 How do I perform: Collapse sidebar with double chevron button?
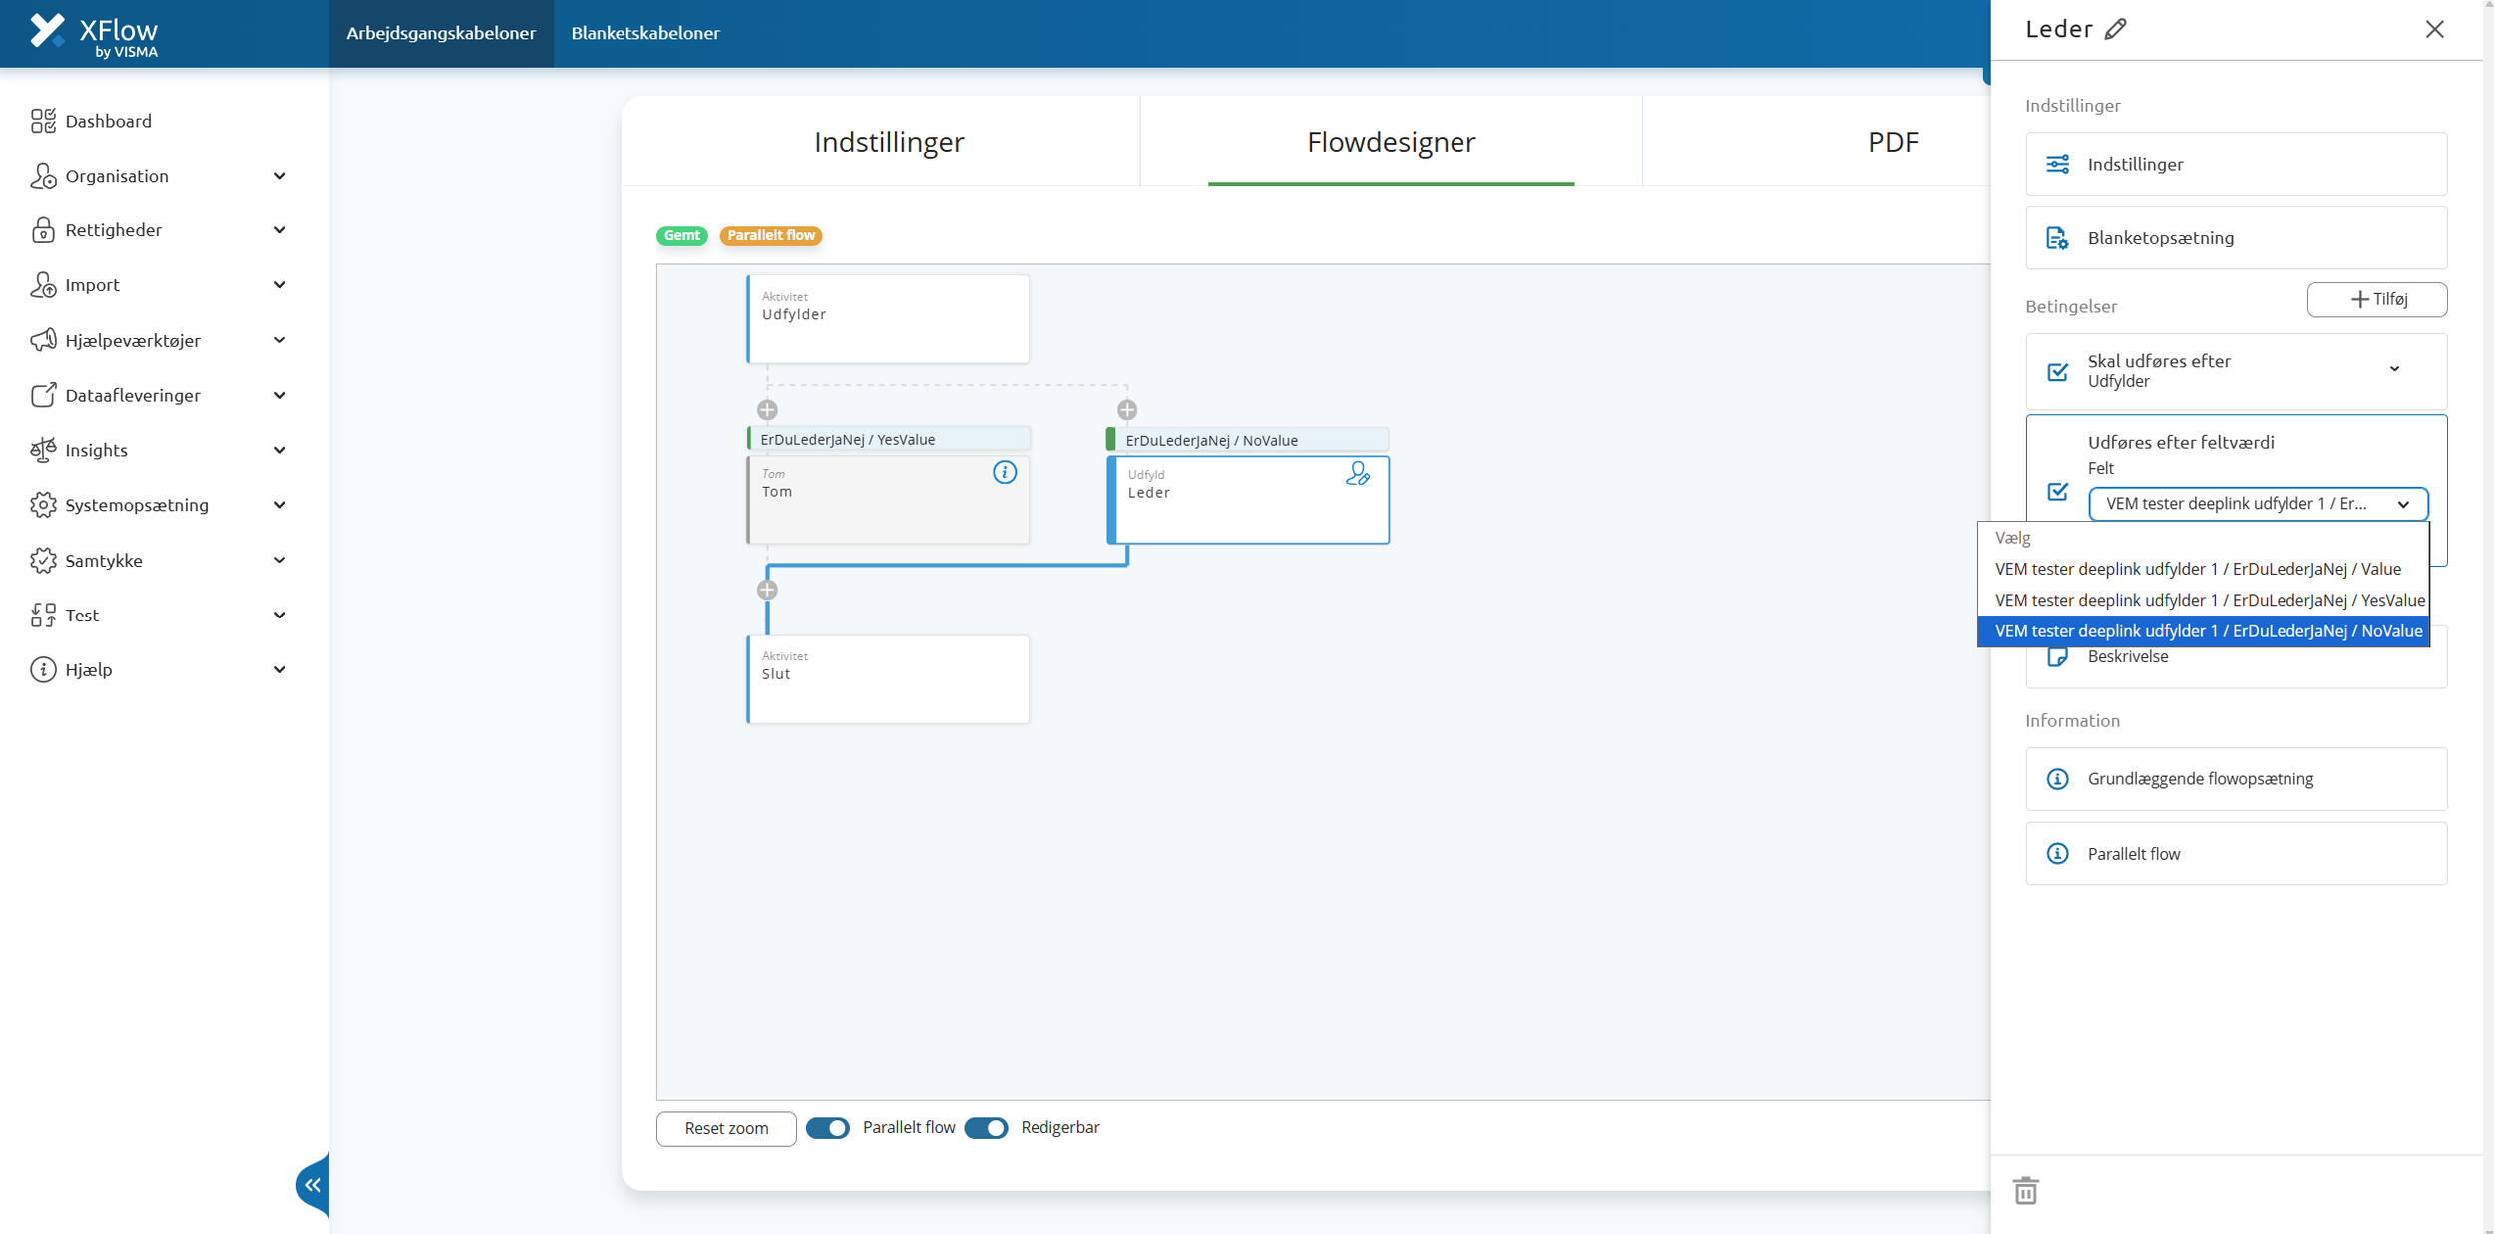[x=313, y=1185]
